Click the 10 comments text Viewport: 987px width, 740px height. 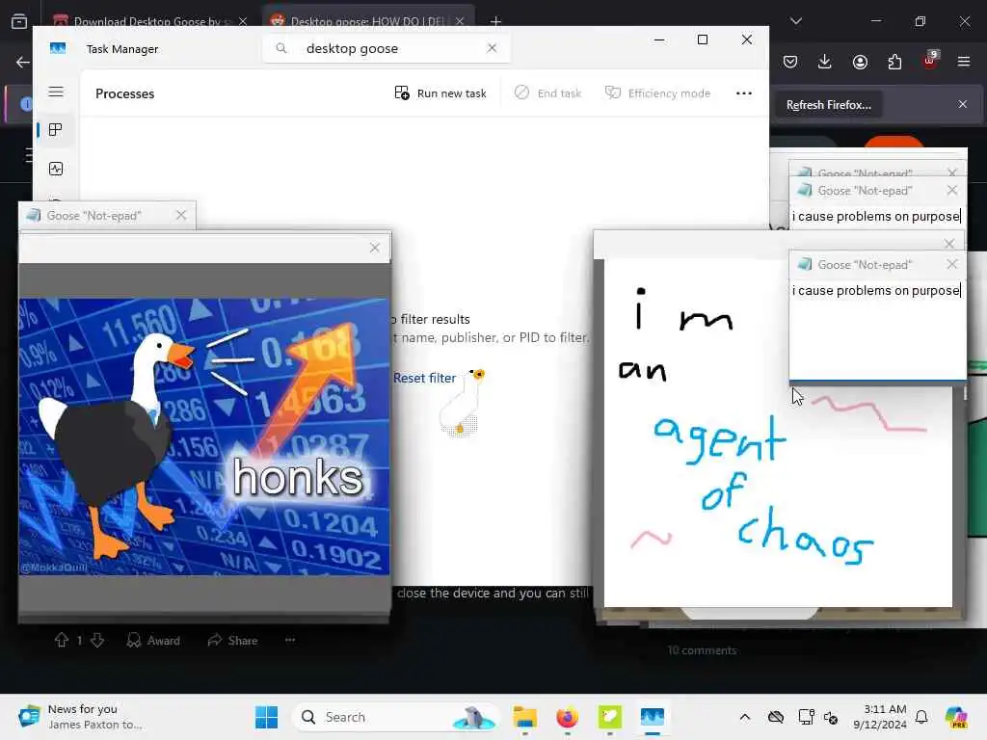click(702, 650)
